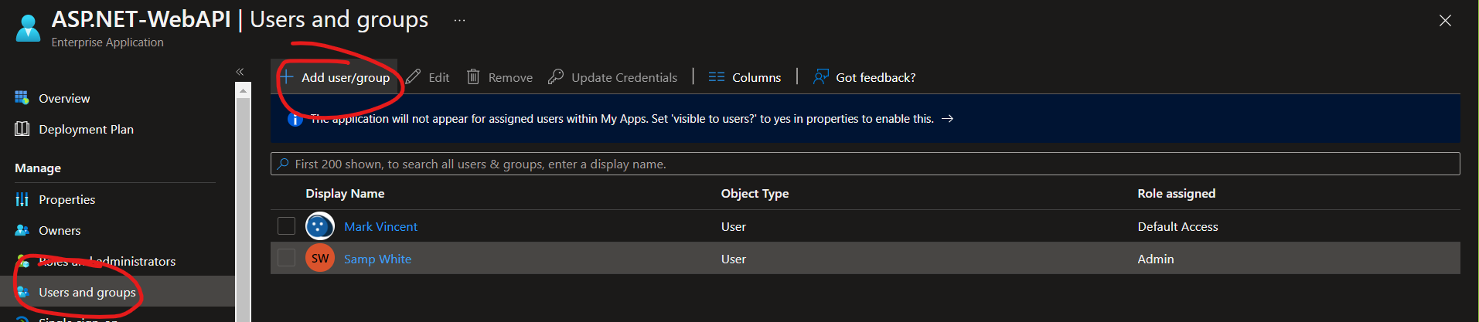Click the User type cell for Samp White

click(x=733, y=259)
